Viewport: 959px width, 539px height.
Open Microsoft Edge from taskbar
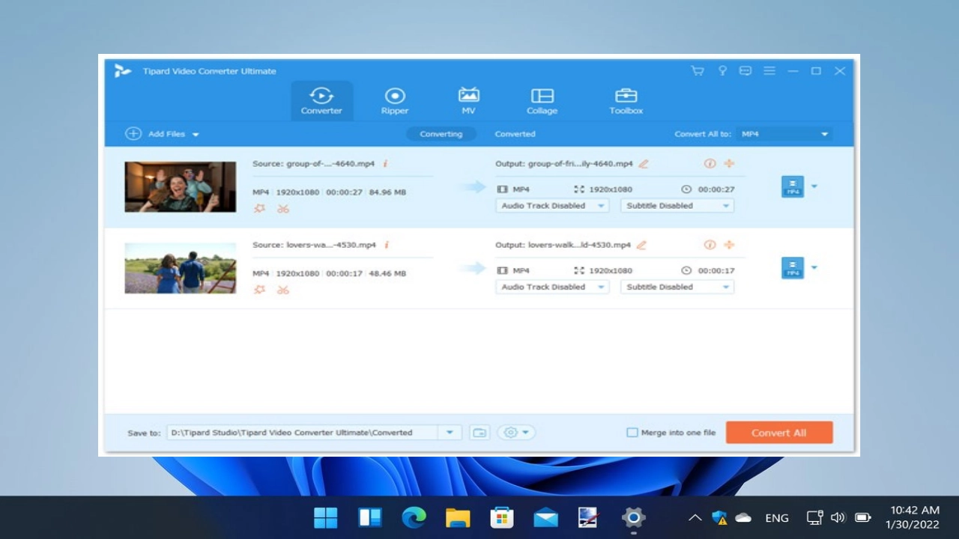[414, 517]
